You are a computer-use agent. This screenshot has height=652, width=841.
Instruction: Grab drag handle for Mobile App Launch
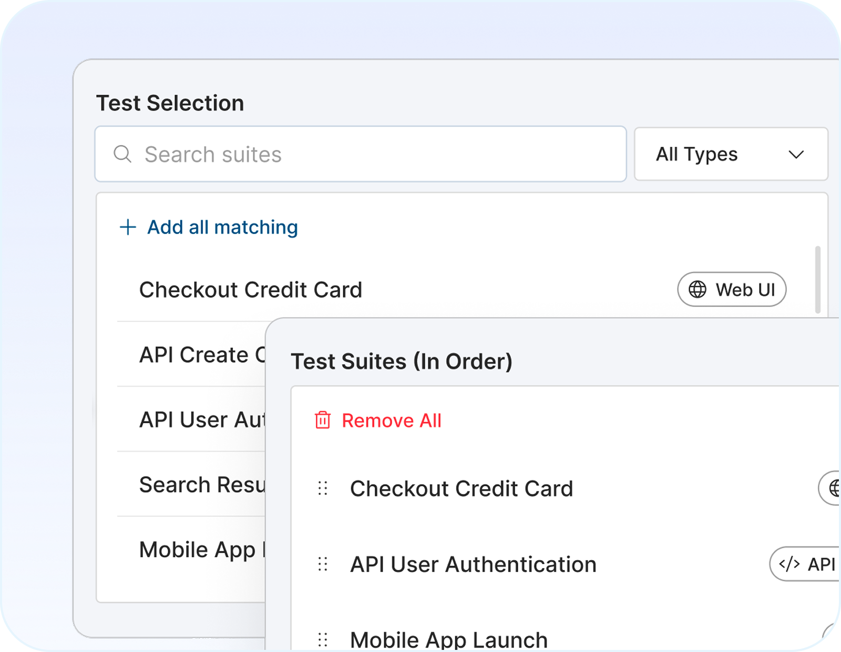[323, 640]
